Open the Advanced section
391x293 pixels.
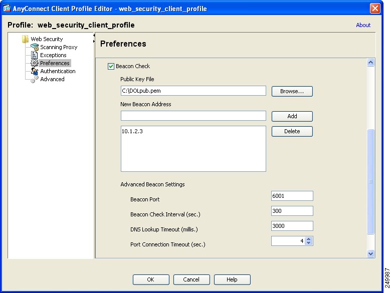pos(52,79)
